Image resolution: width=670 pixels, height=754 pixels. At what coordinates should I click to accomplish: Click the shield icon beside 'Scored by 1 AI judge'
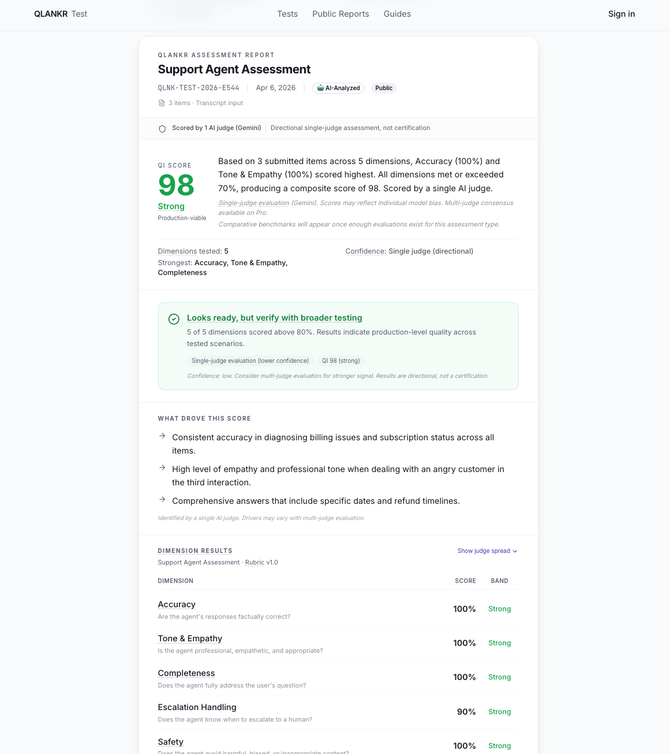[162, 128]
